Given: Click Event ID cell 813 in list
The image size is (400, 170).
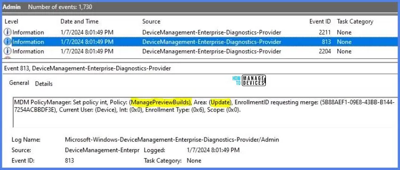Looking at the screenshot, I should pos(327,42).
